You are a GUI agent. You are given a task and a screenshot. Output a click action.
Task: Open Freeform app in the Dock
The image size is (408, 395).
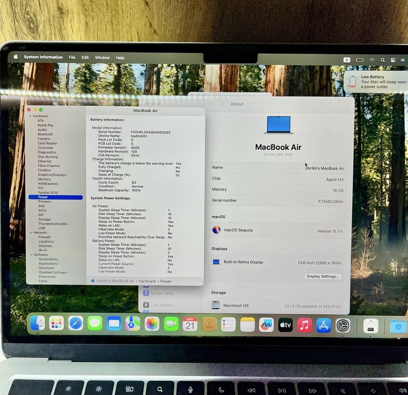click(x=266, y=325)
